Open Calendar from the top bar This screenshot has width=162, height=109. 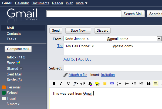[x=22, y=3]
